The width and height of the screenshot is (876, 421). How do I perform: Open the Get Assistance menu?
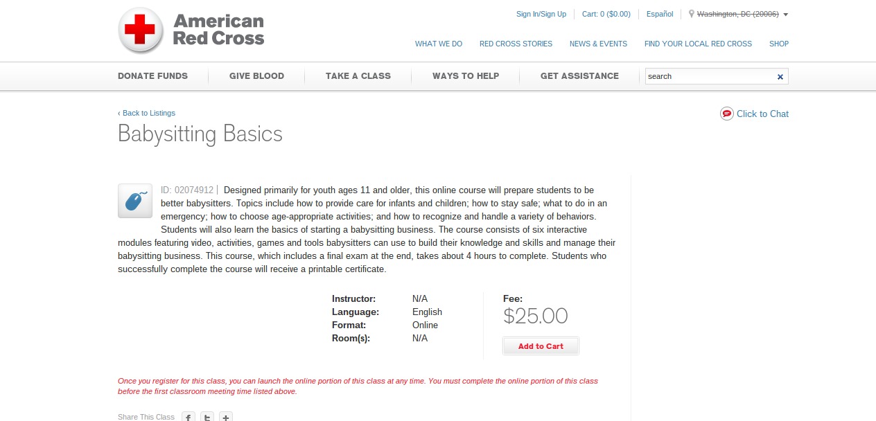pos(579,76)
